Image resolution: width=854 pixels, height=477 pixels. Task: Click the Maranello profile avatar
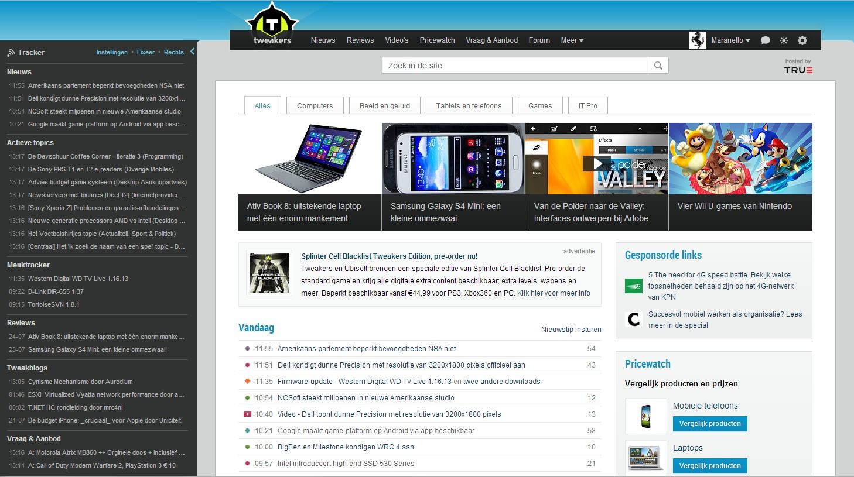coord(698,40)
